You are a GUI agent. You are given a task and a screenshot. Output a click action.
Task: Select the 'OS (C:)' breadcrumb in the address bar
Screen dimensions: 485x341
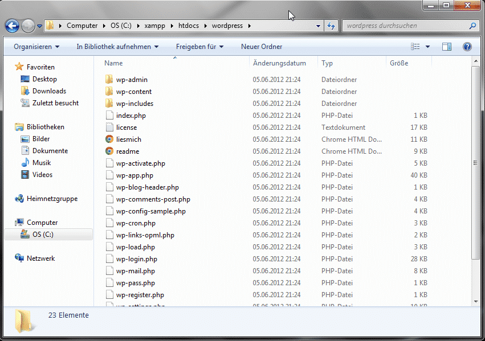click(x=121, y=26)
